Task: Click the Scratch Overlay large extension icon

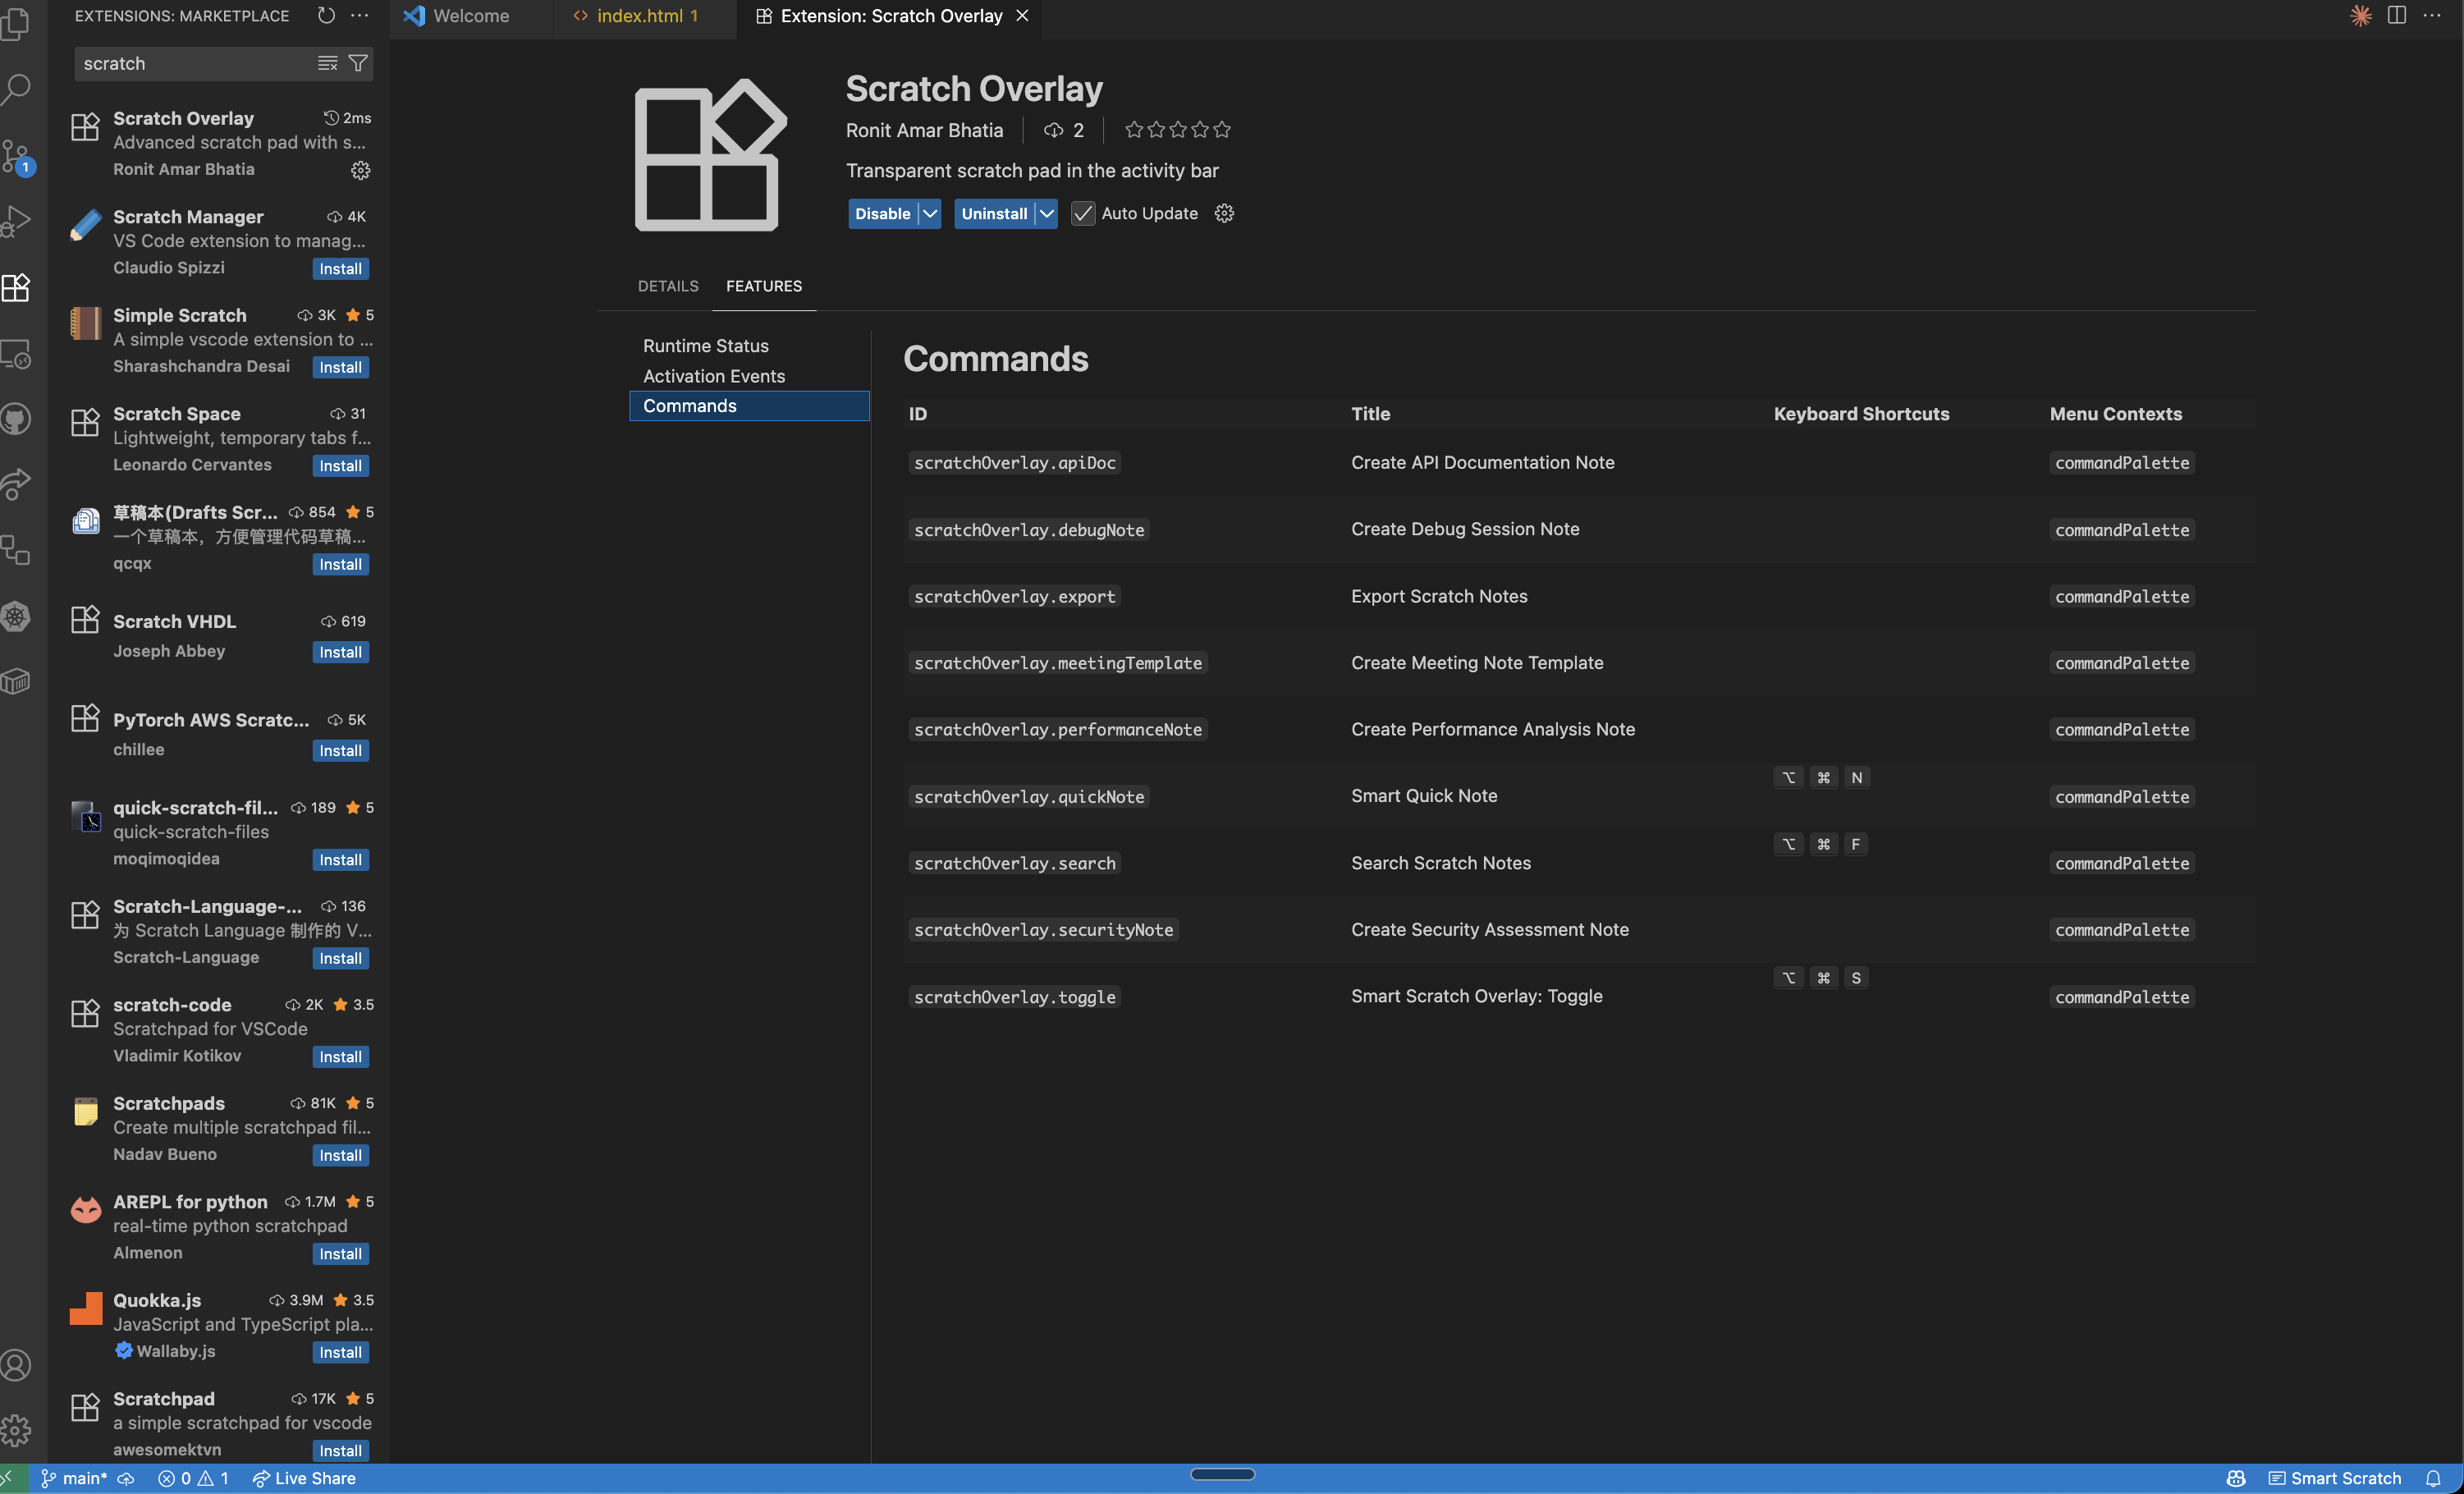Action: tap(710, 155)
